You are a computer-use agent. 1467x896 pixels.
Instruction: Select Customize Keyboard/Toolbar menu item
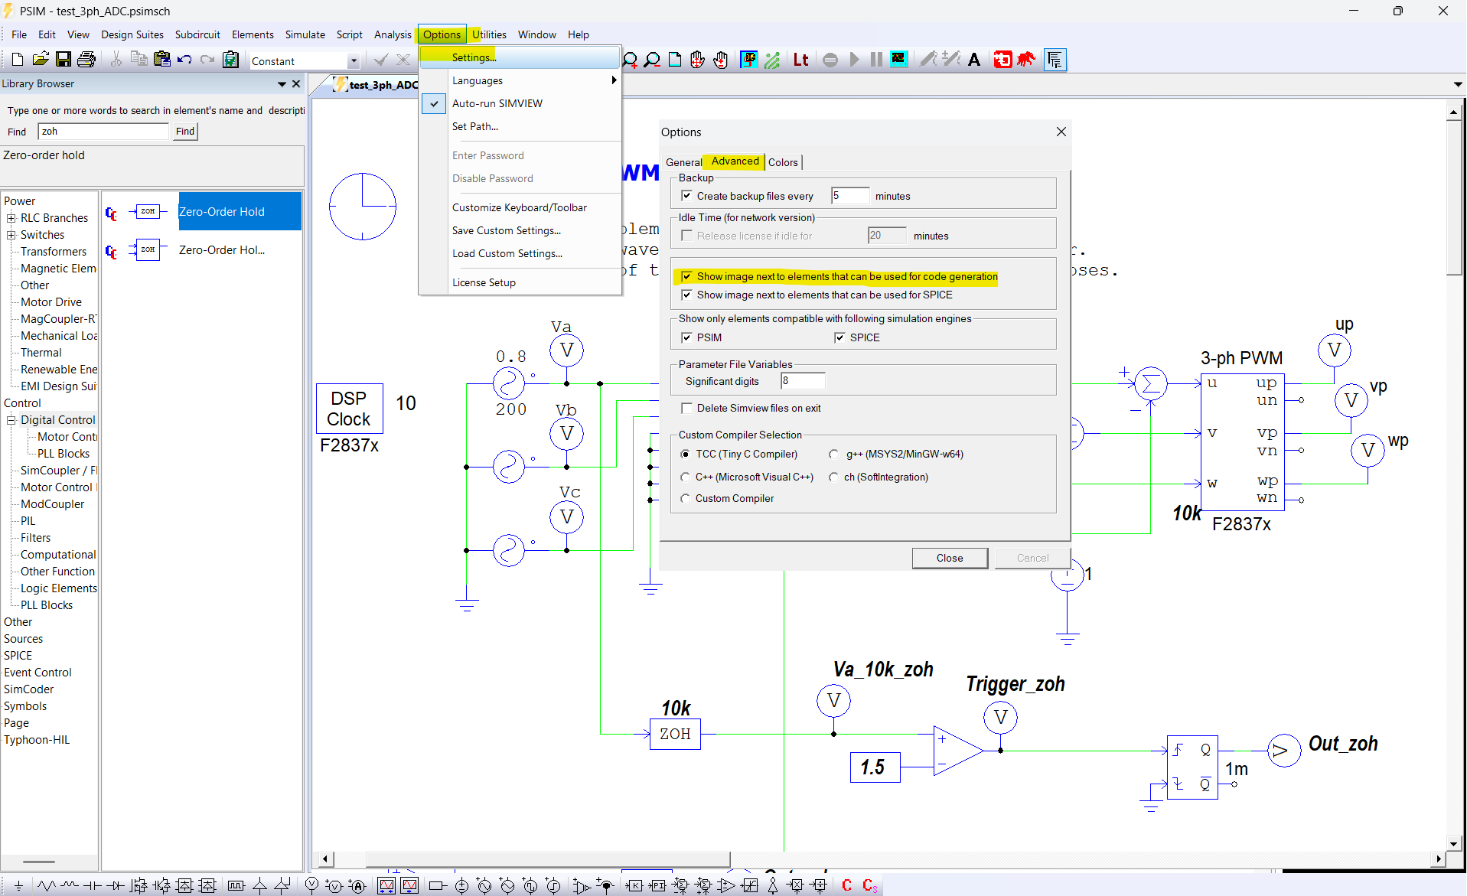tap(519, 207)
